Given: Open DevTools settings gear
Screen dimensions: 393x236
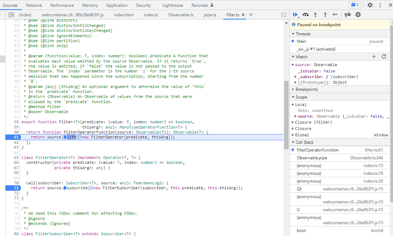Looking at the screenshot, I should pos(370,5).
